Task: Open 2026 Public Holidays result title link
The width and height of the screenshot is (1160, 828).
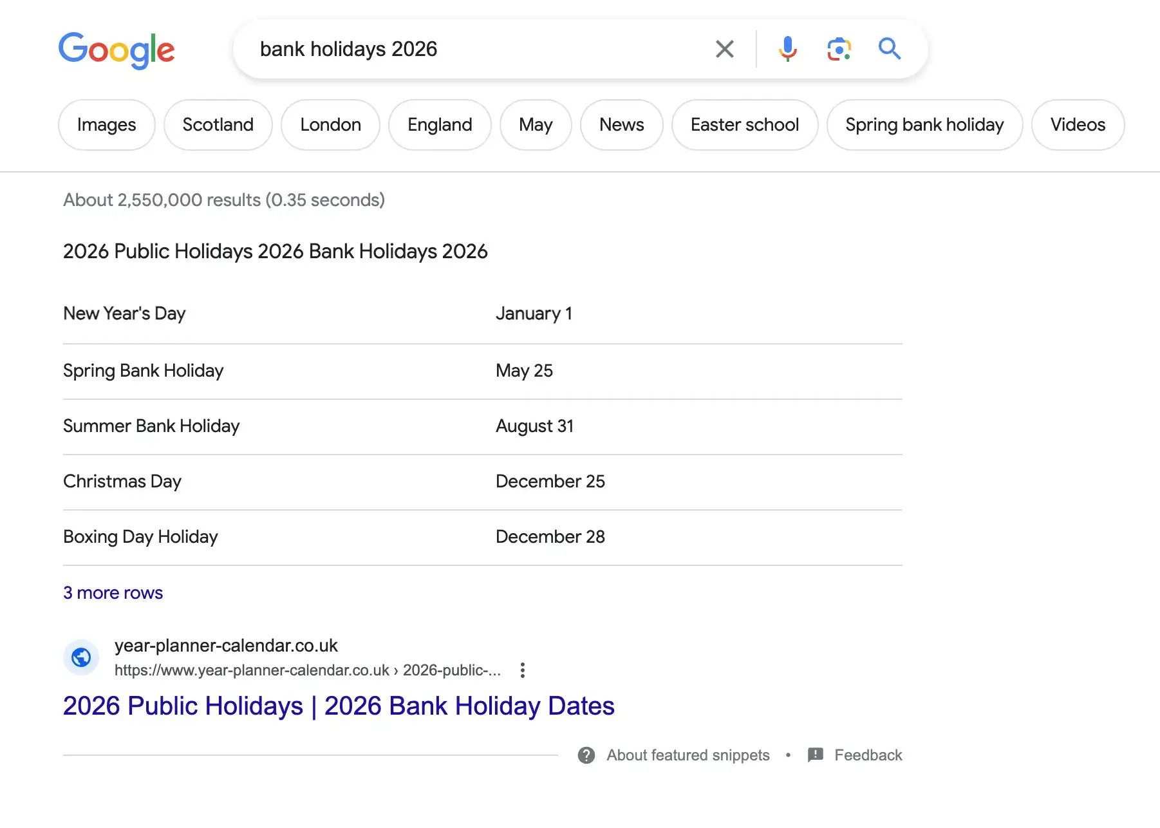Action: [339, 706]
